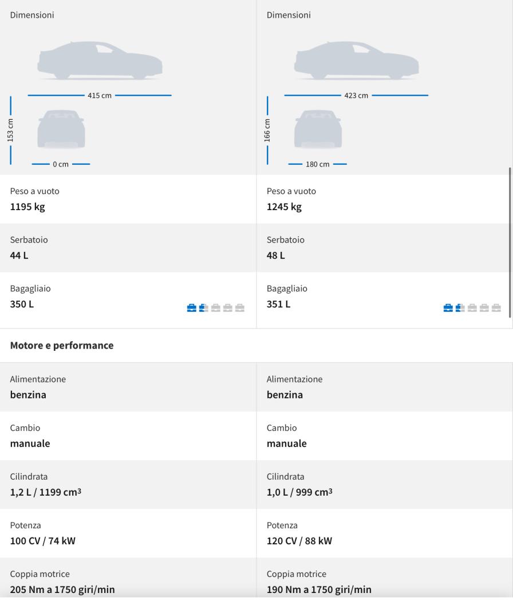Click last grey suitcase icon beside 351 L

pos(496,308)
